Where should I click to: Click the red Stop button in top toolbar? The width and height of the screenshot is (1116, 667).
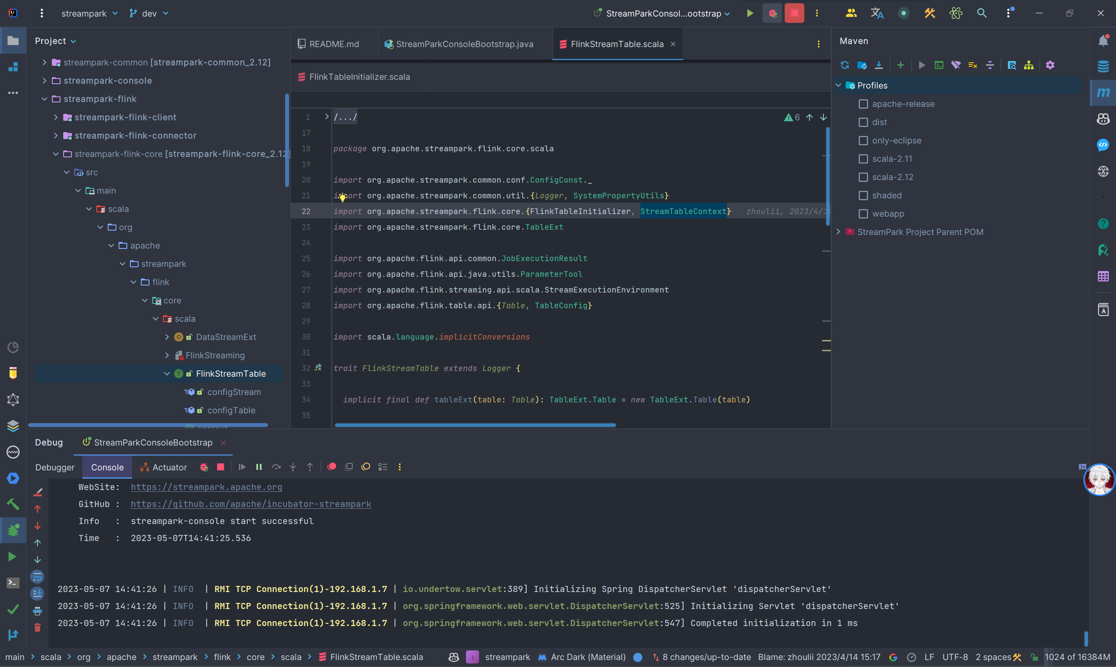794,14
